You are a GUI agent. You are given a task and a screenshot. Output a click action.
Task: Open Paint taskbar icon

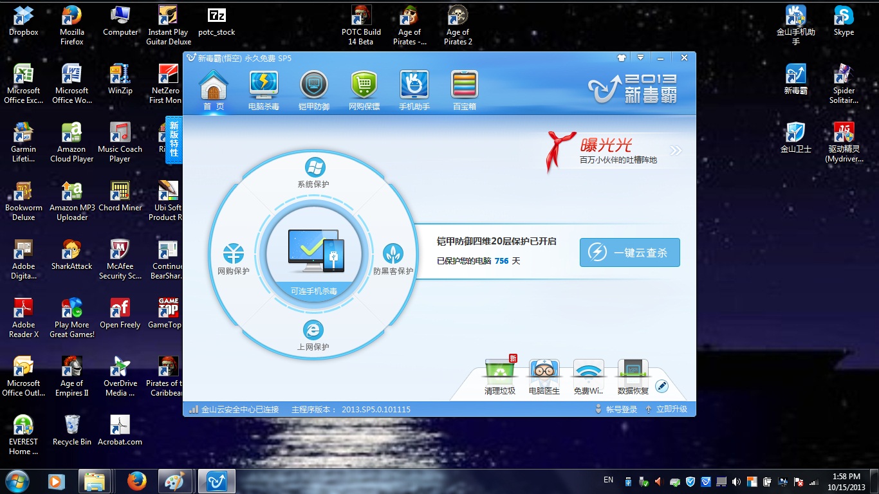click(175, 481)
